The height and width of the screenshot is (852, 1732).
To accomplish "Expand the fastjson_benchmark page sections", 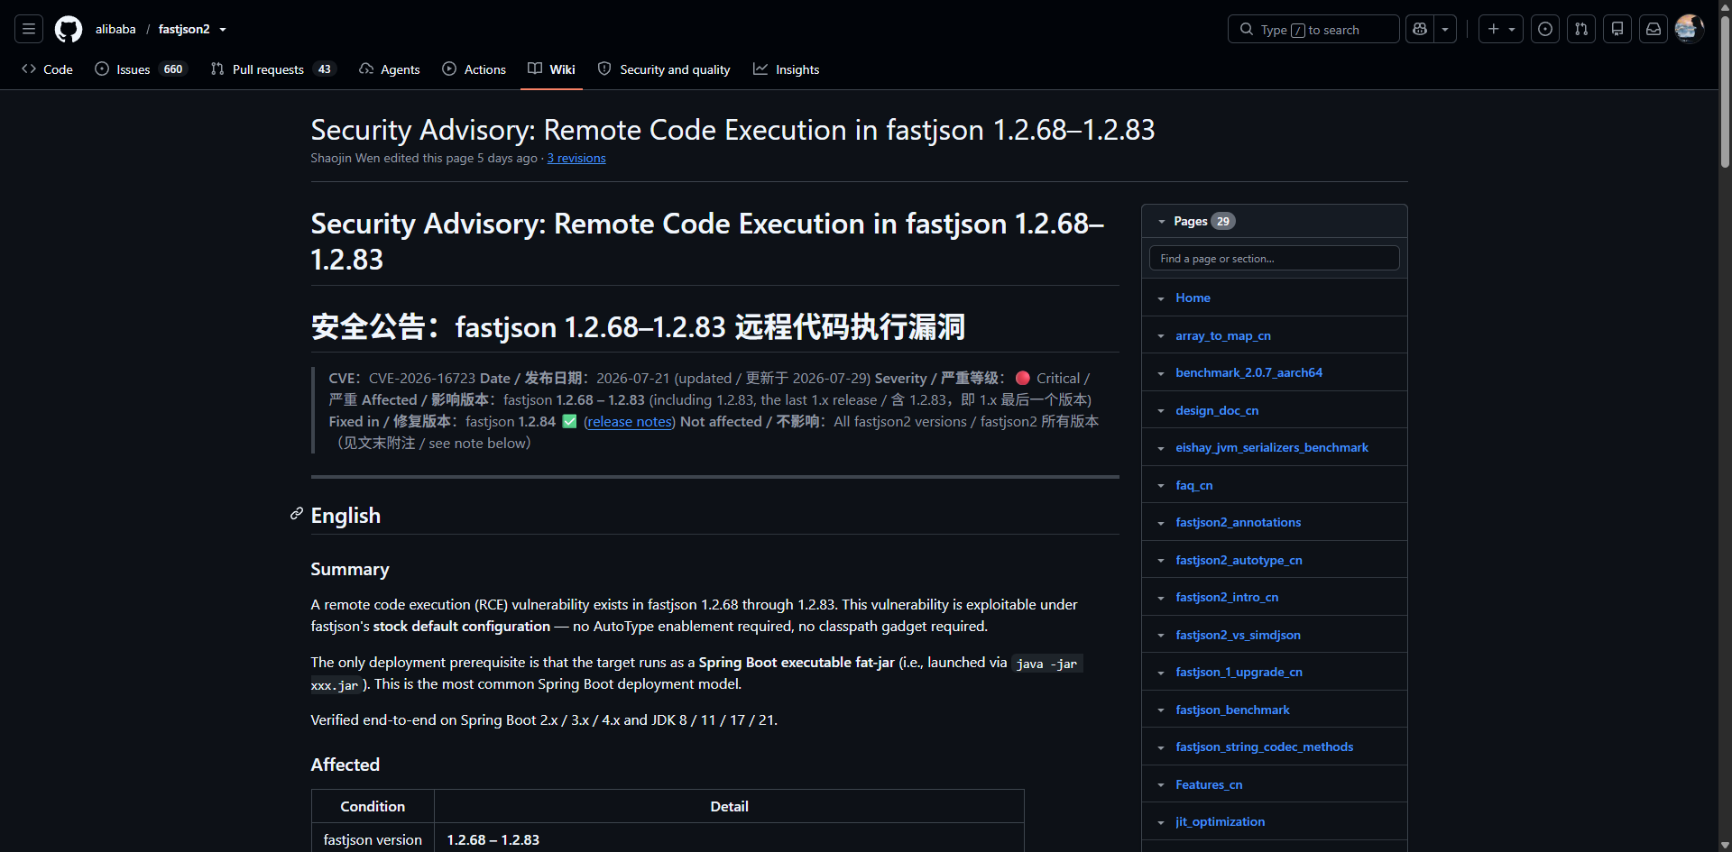I will click(1161, 710).
